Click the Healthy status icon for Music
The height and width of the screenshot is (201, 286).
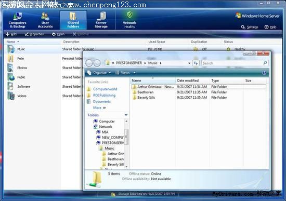(228, 49)
